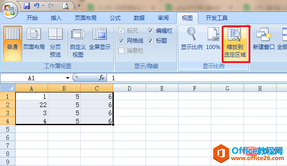The image size is (287, 166).
Task: Select row 5 header
Action: pyautogui.click(x=8, y=129)
